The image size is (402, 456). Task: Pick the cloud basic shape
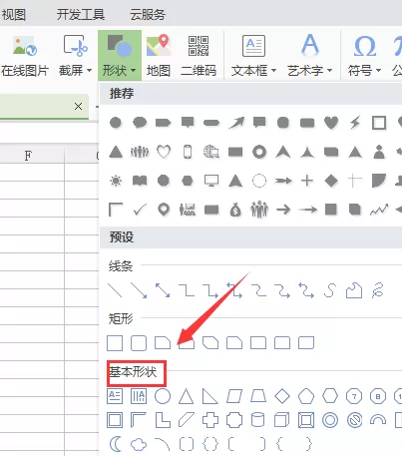pos(139,444)
